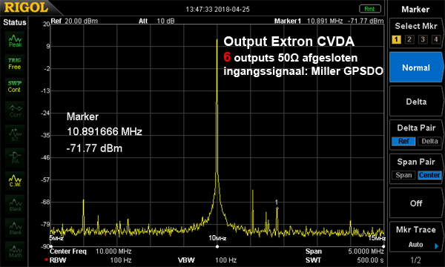445x267 pixels.
Task: Click the S.T. status icon
Action: coord(15,134)
